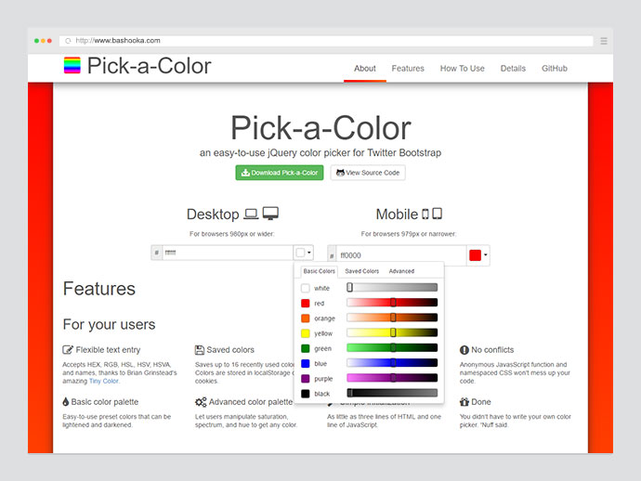
Task: Open desktop color picker dropdown
Action: (x=304, y=253)
